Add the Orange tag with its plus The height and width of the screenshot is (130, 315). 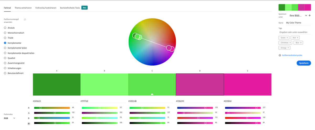tap(288, 48)
